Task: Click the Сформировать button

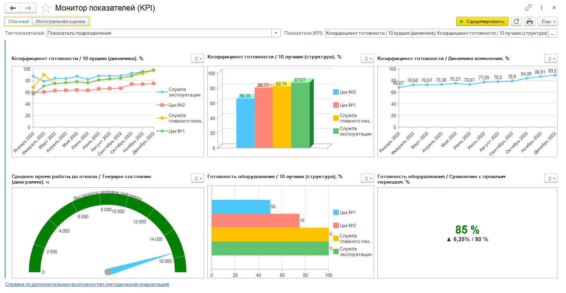Action: (x=482, y=21)
